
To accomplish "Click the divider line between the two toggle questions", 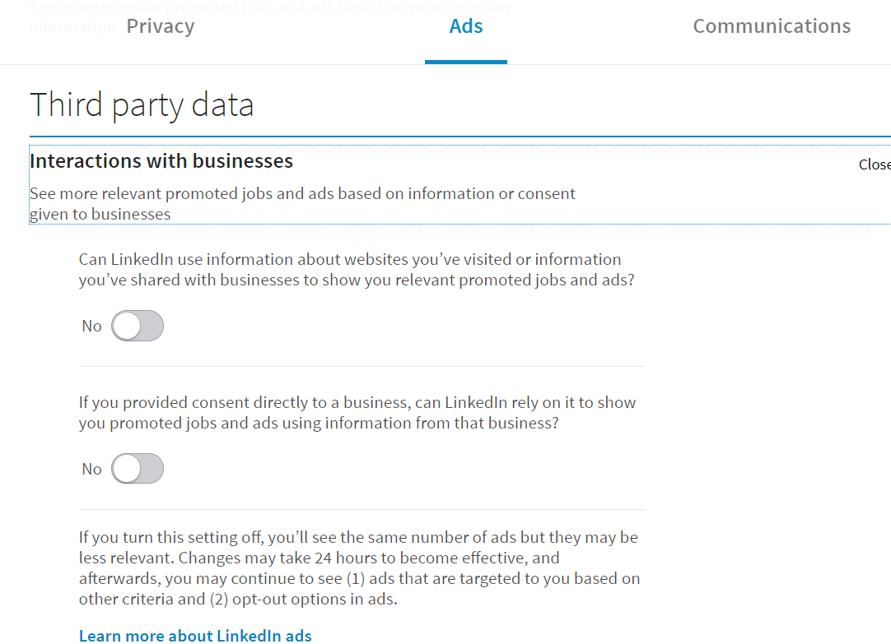I will 362,367.
